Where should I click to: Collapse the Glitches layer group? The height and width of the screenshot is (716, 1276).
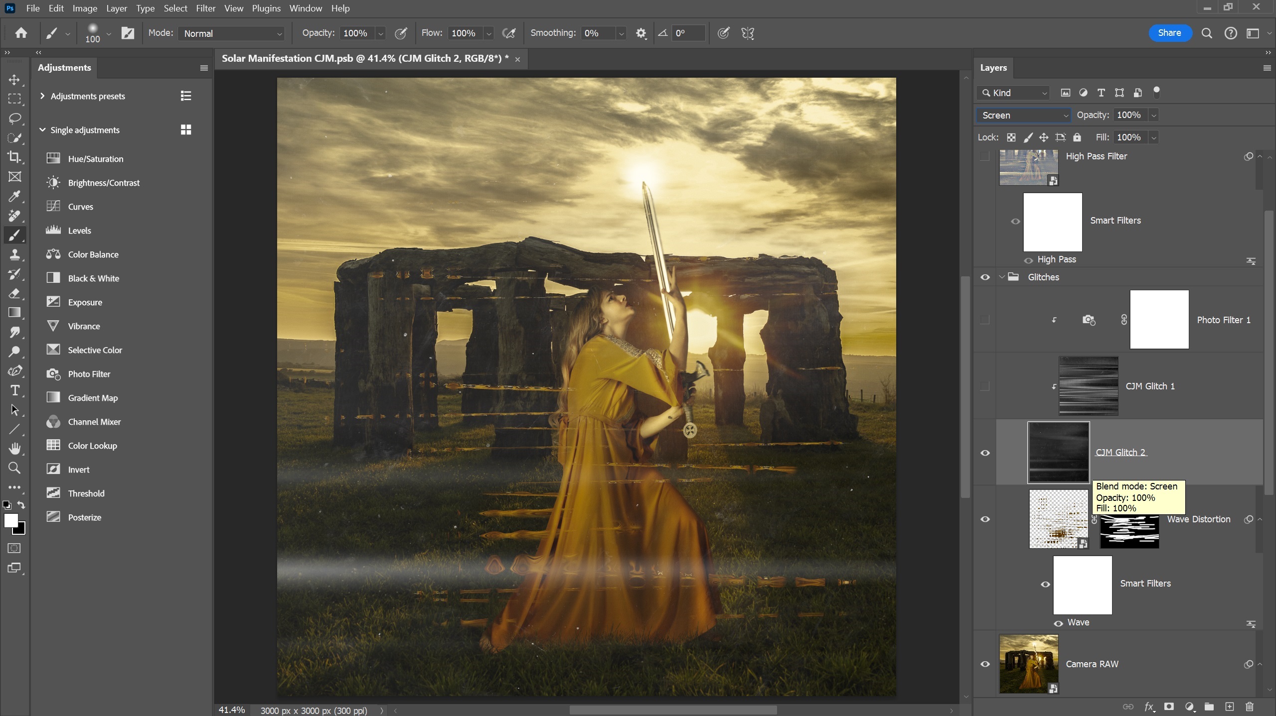[1002, 277]
